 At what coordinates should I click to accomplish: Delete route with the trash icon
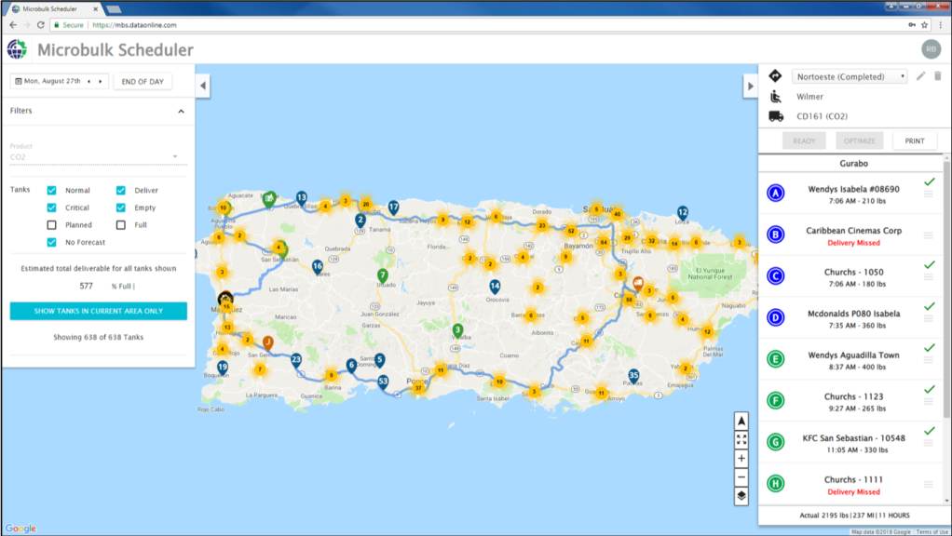(x=937, y=75)
